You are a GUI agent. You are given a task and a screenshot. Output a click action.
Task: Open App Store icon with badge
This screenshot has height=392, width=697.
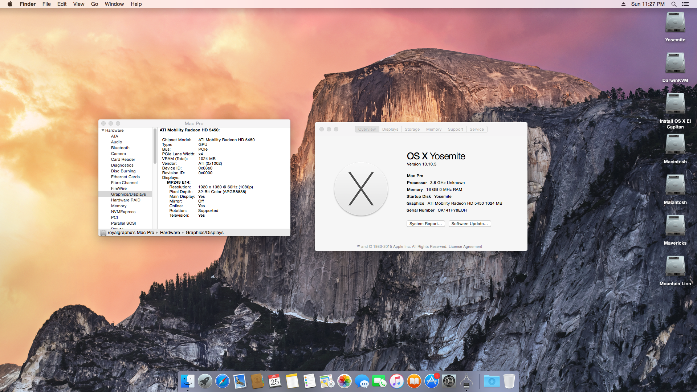(432, 381)
